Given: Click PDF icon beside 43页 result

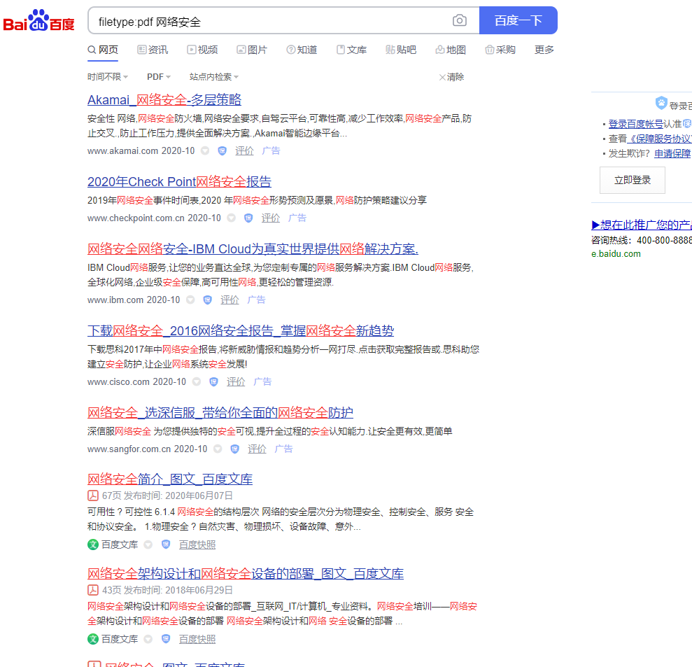Looking at the screenshot, I should [x=92, y=590].
